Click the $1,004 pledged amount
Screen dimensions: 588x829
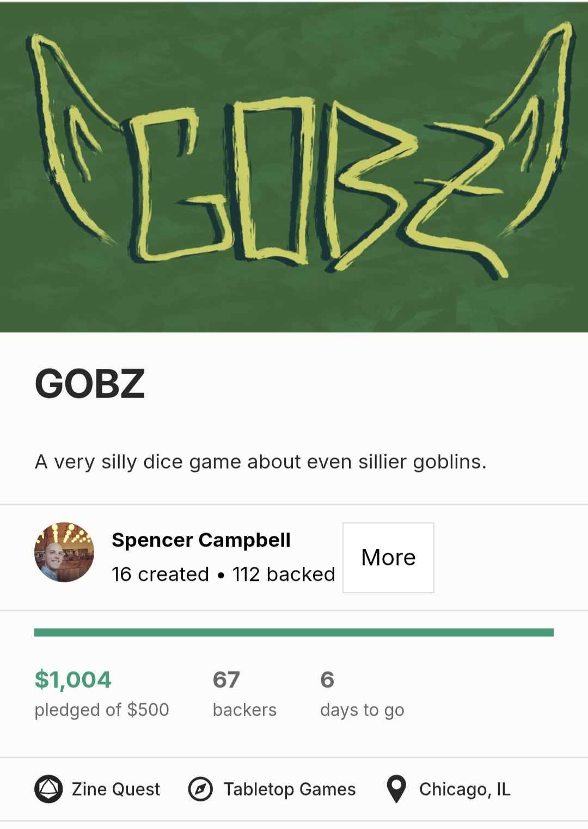click(x=73, y=679)
